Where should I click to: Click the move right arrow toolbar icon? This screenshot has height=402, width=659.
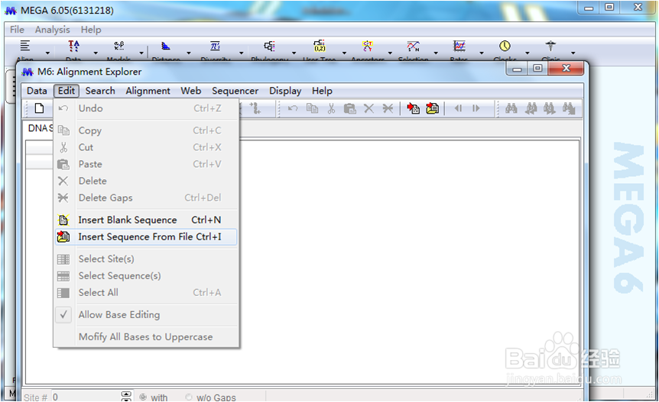tap(476, 108)
